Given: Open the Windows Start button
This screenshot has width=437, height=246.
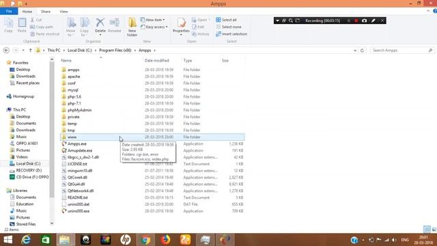Looking at the screenshot, I should pyautogui.click(x=8, y=240).
